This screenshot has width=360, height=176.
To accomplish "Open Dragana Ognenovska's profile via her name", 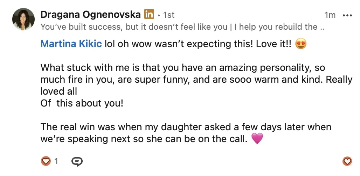I will pyautogui.click(x=90, y=15).
